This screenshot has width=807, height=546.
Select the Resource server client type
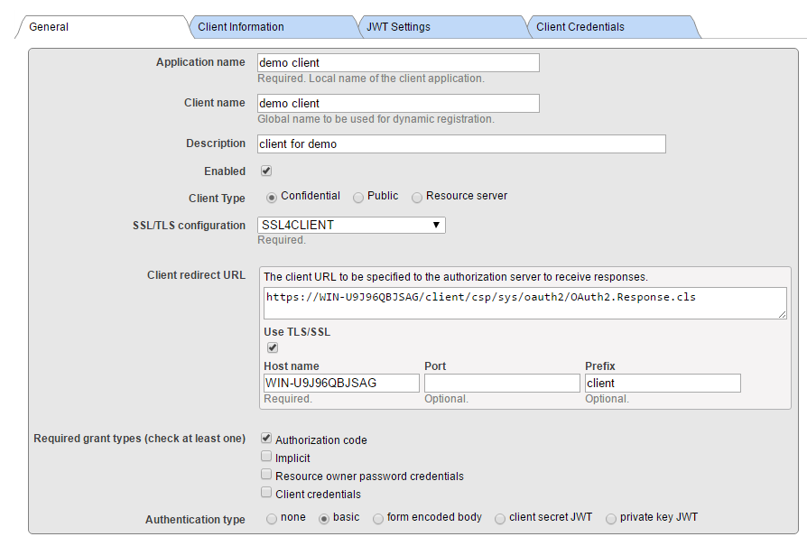[x=417, y=198]
